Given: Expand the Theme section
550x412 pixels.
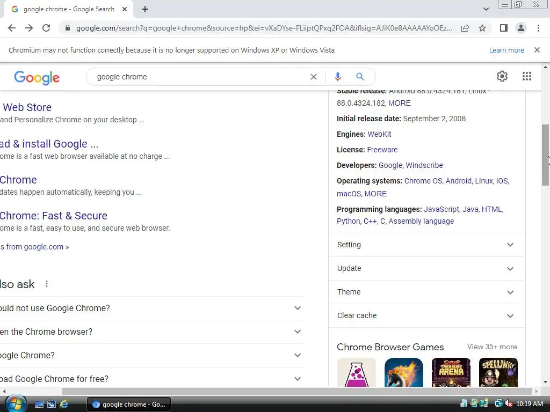Looking at the screenshot, I should click(427, 292).
